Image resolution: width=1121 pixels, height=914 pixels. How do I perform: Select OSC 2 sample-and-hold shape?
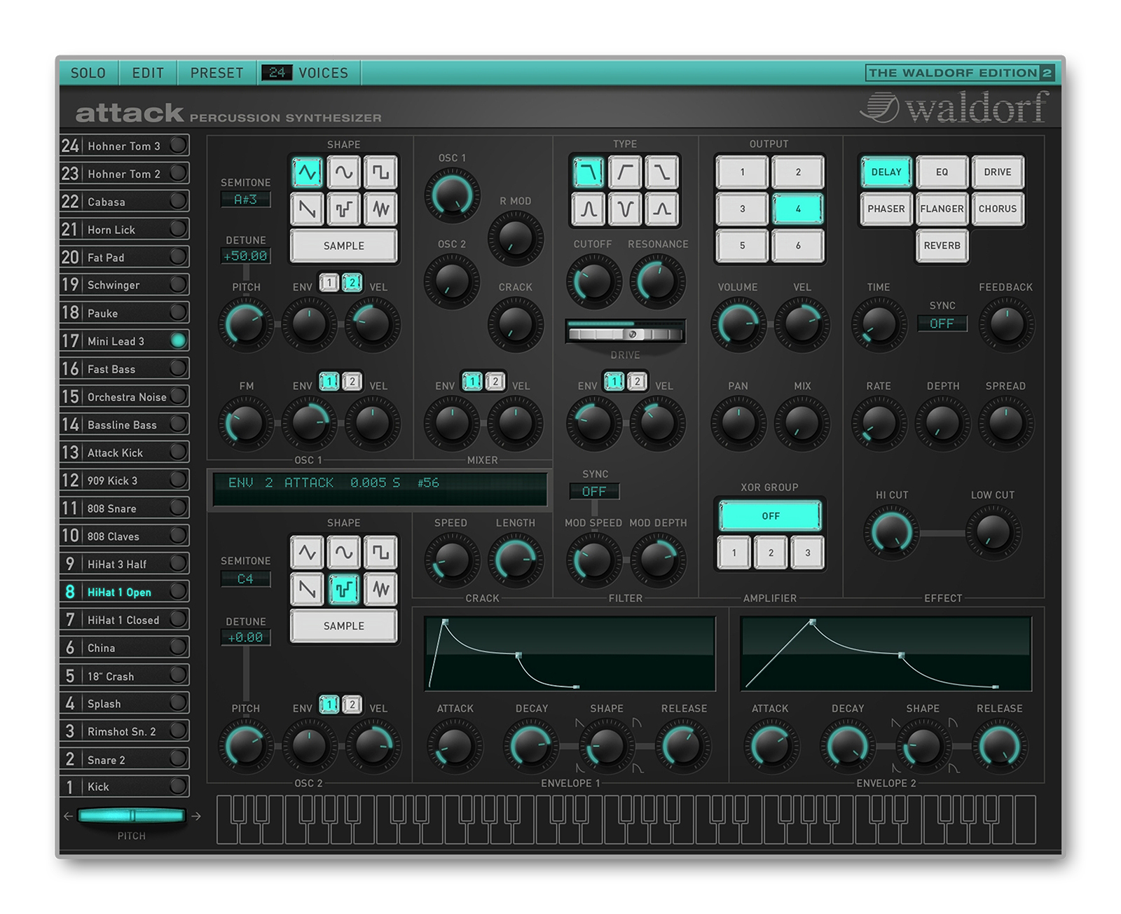click(x=343, y=589)
